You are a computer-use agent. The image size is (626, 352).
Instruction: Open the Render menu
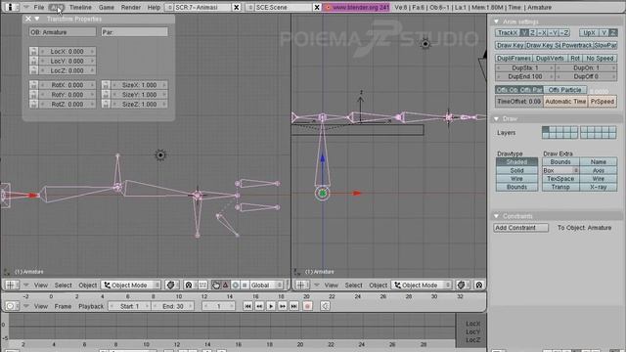coord(130,7)
